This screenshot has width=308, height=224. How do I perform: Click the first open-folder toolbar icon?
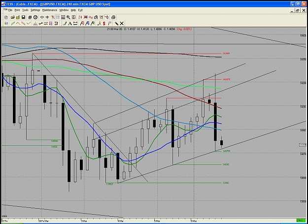click(x=13, y=17)
